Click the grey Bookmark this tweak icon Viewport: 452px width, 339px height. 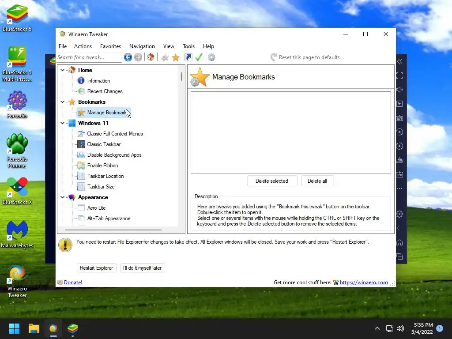pyautogui.click(x=165, y=57)
